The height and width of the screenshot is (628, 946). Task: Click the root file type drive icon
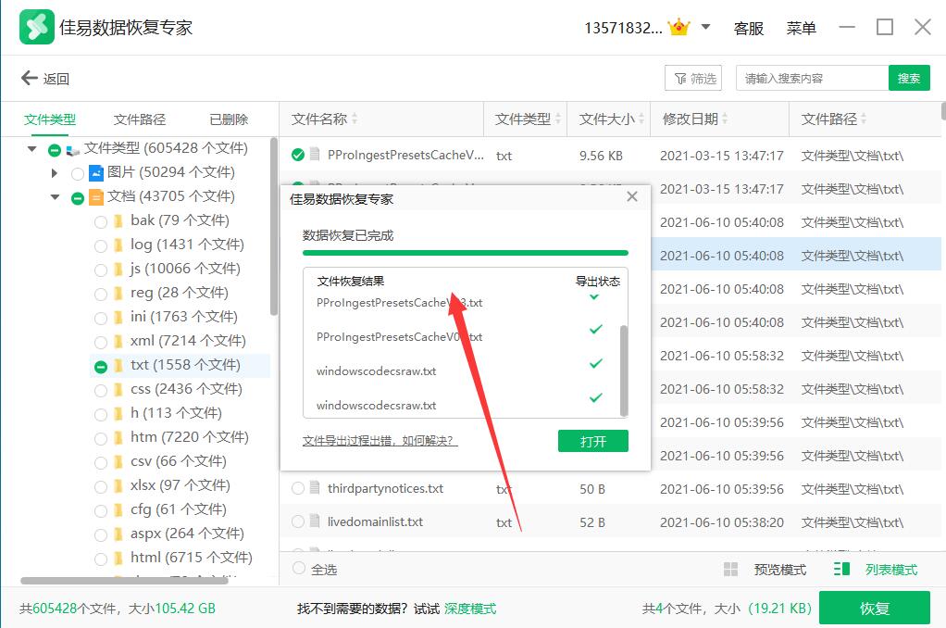click(73, 150)
